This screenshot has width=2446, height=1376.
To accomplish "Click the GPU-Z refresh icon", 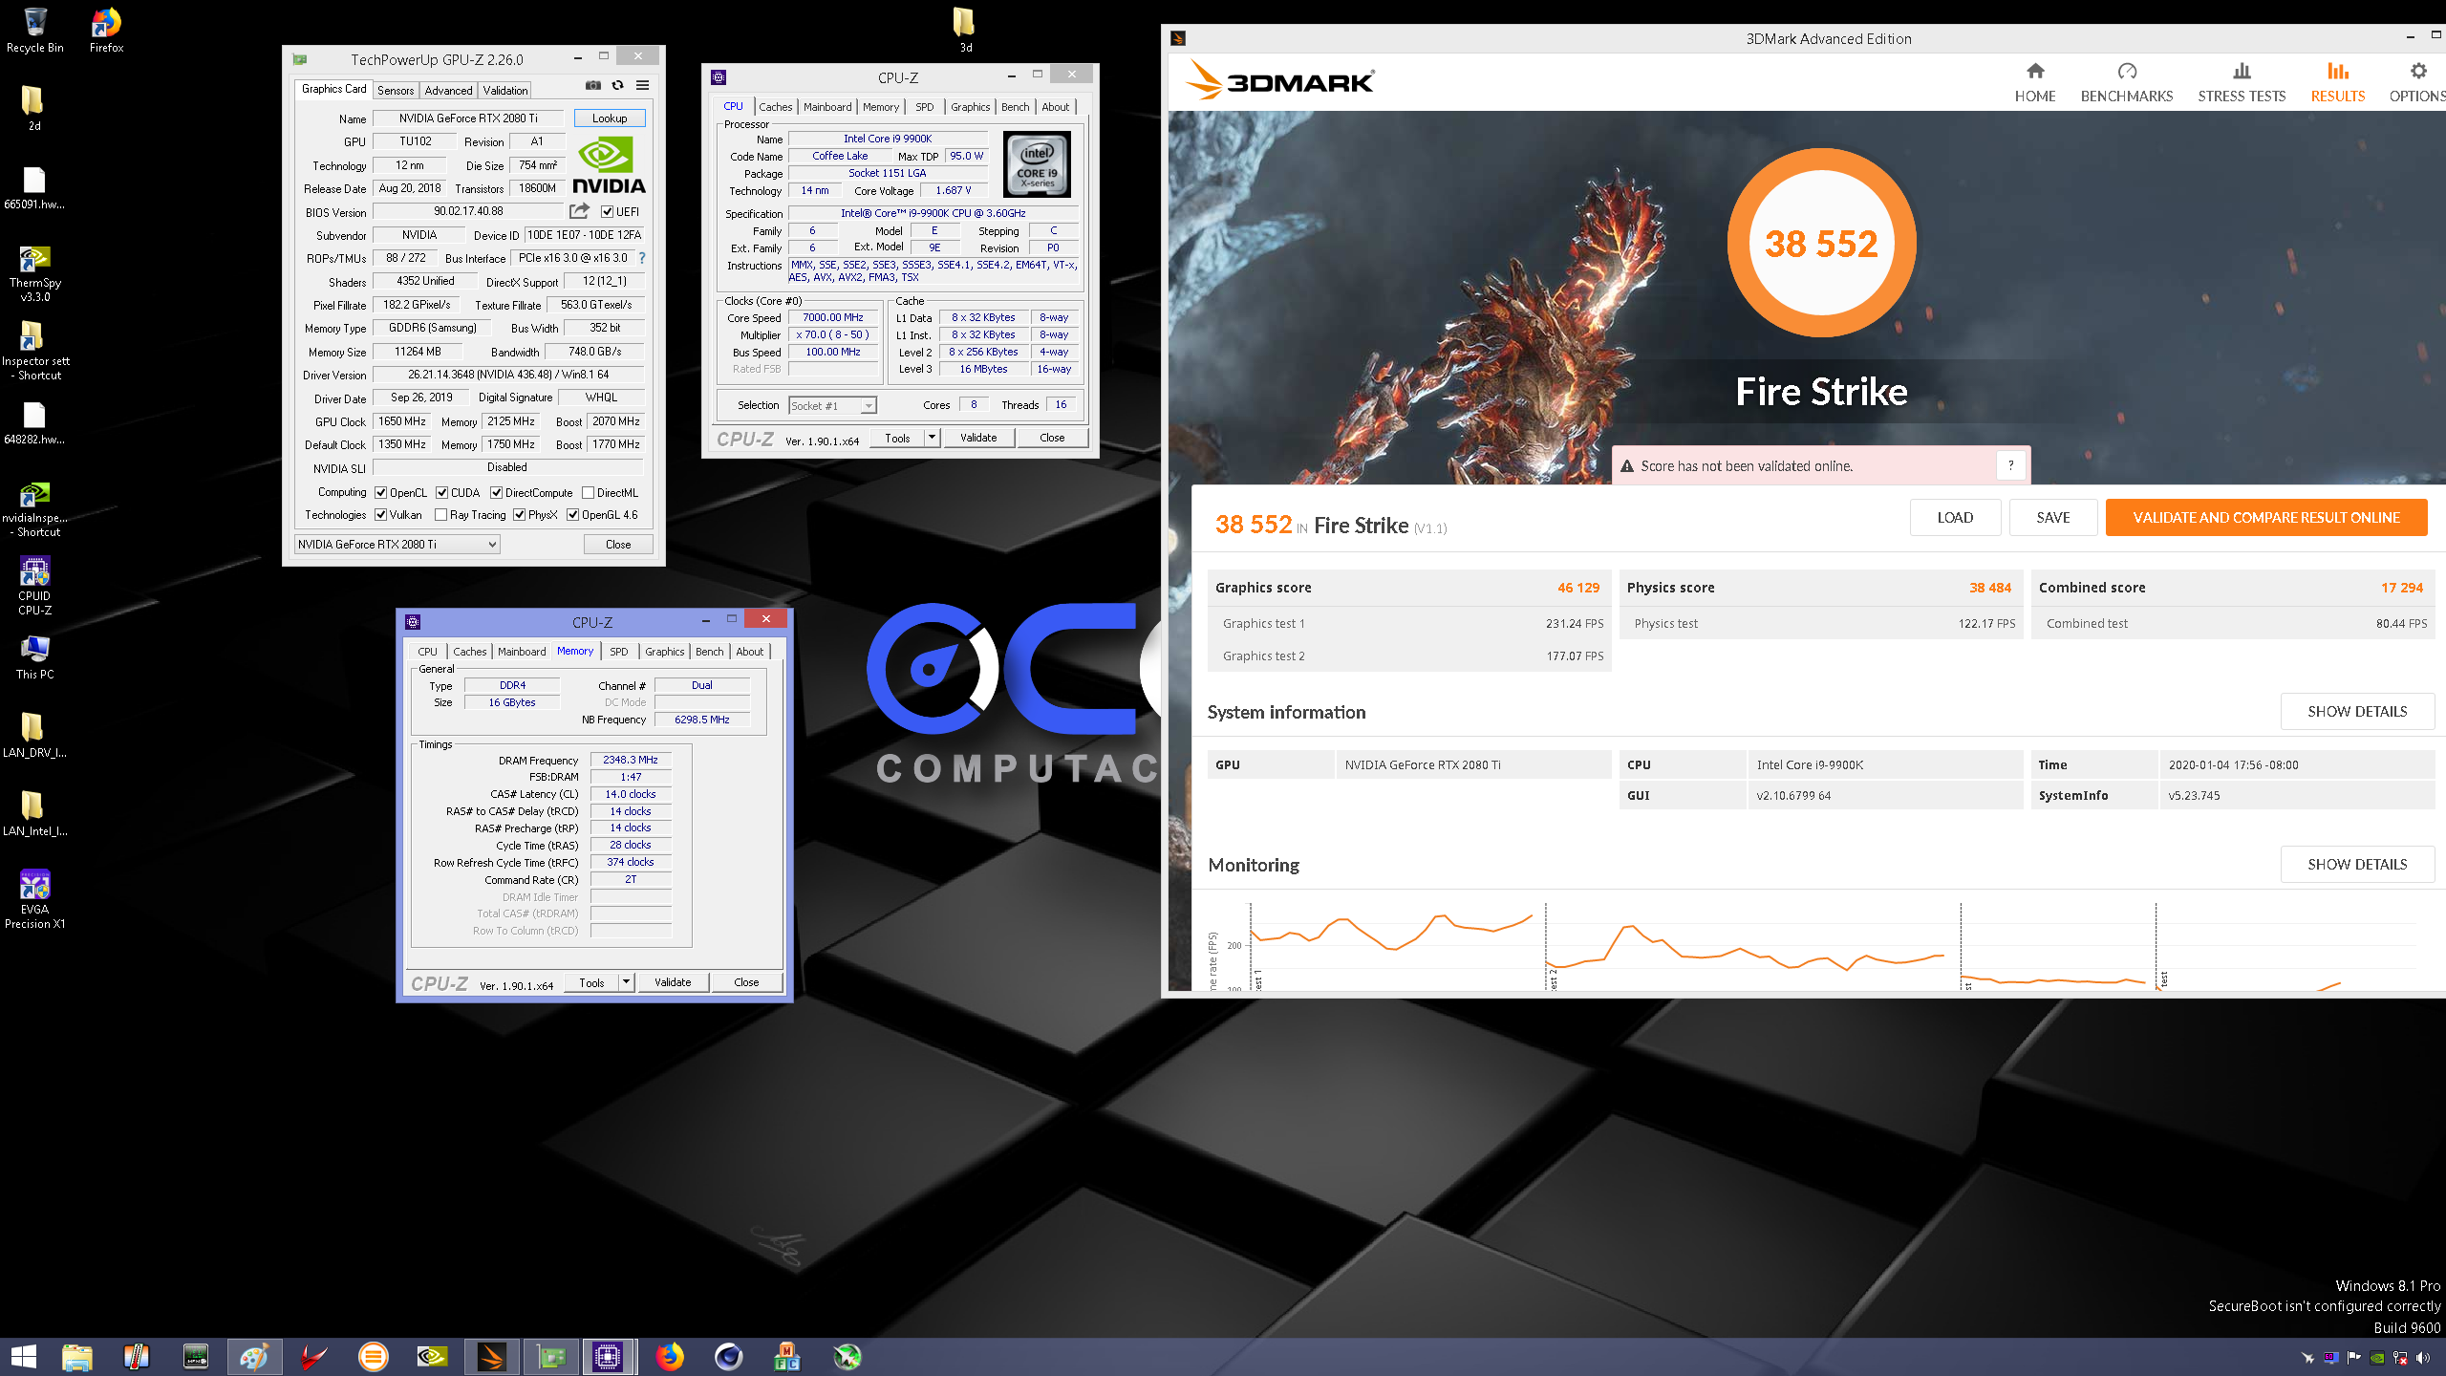I will (618, 85).
